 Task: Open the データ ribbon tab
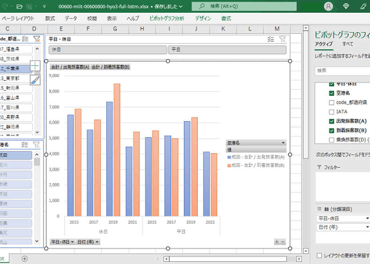coord(71,18)
